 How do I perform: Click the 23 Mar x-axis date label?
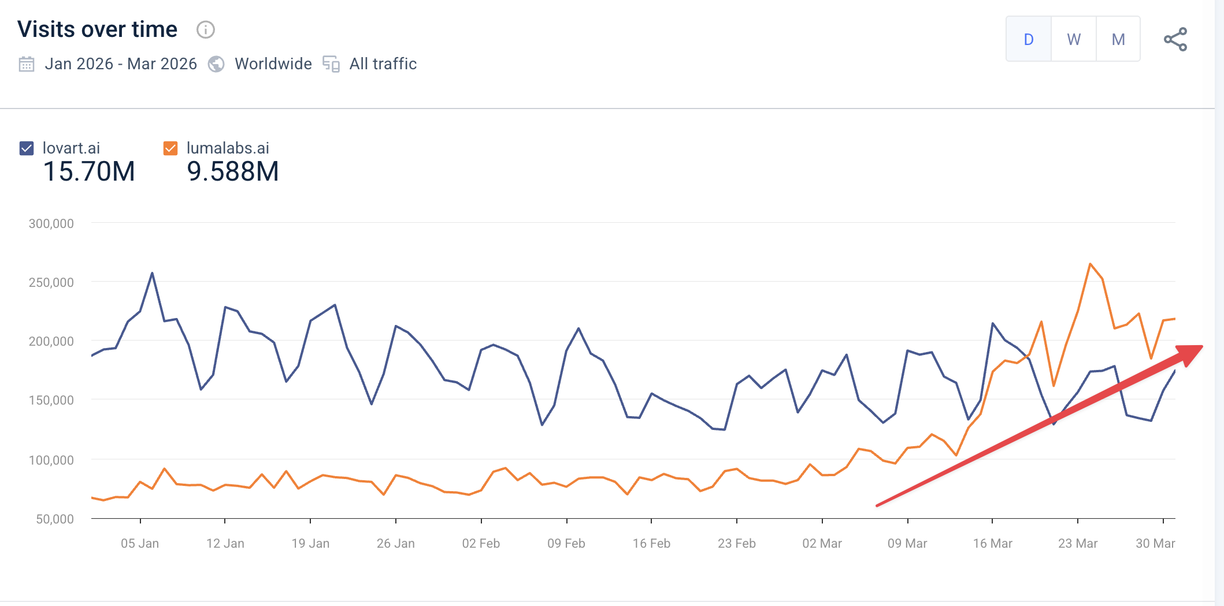click(x=1077, y=543)
